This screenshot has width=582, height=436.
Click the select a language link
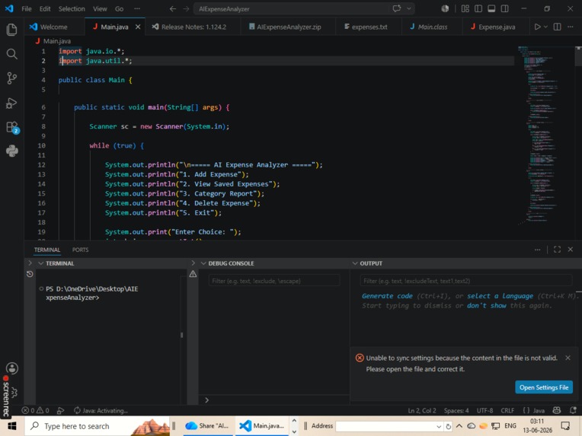pos(500,296)
